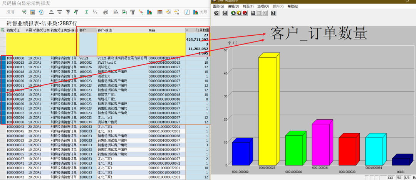Click the report title 销售业绩报表-结果数:2887行
Screen dimensions: 416x180
(42, 23)
